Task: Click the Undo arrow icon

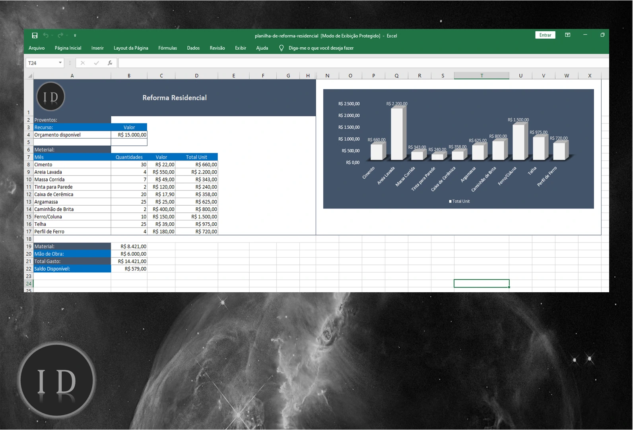Action: tap(46, 36)
